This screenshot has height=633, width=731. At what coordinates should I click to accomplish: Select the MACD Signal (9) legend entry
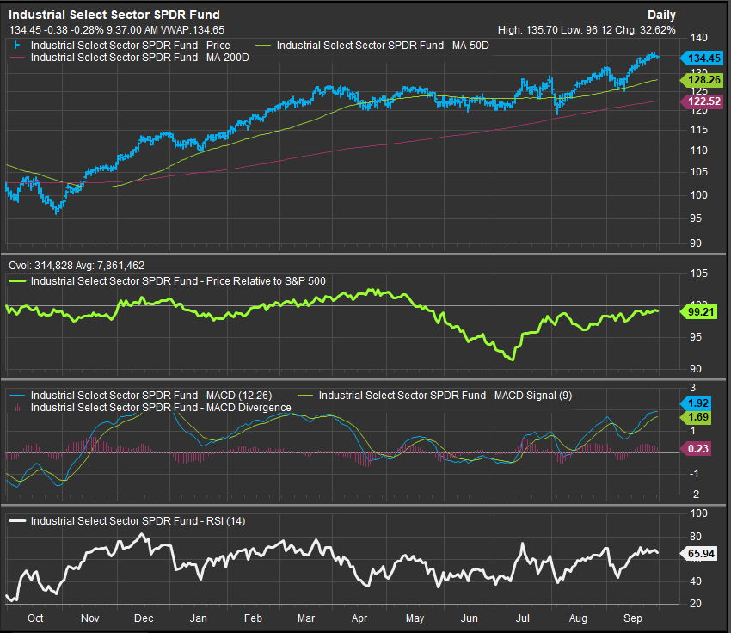pyautogui.click(x=445, y=396)
